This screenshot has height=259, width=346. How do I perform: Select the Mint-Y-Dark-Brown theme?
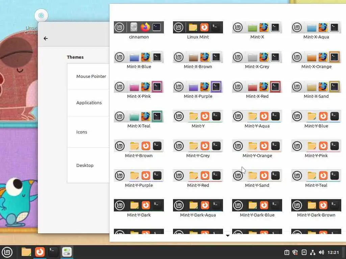[316, 208]
